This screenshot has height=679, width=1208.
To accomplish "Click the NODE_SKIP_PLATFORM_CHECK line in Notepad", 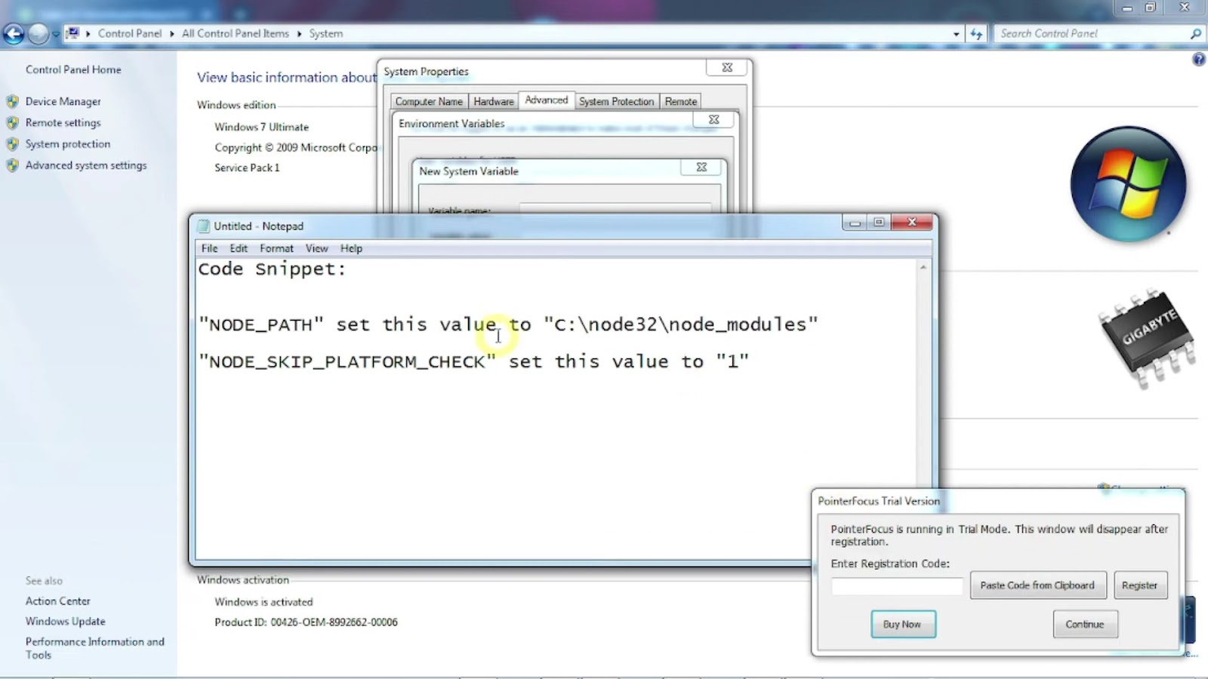I will click(x=473, y=361).
